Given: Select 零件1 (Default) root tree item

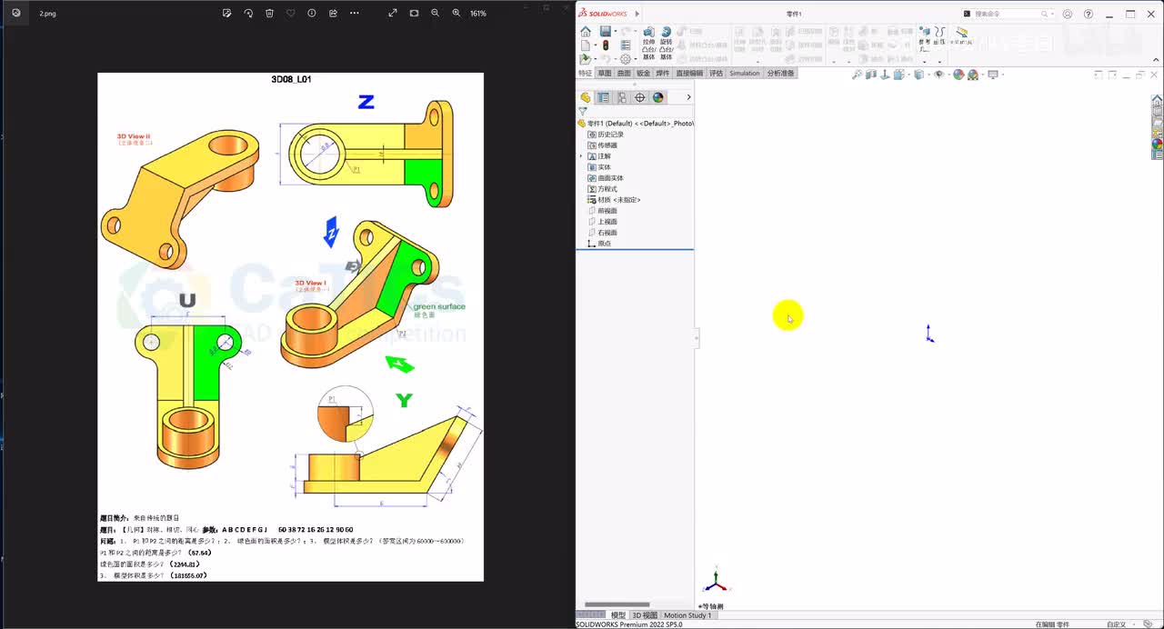Looking at the screenshot, I should 636,123.
